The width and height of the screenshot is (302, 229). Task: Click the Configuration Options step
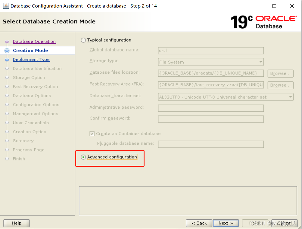[36, 105]
